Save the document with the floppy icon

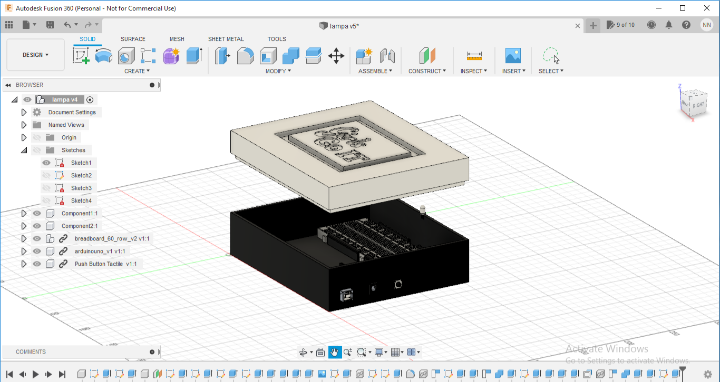50,25
